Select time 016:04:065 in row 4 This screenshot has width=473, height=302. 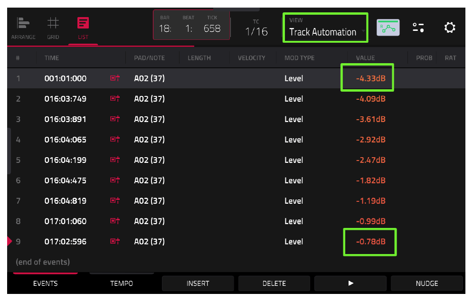66,140
